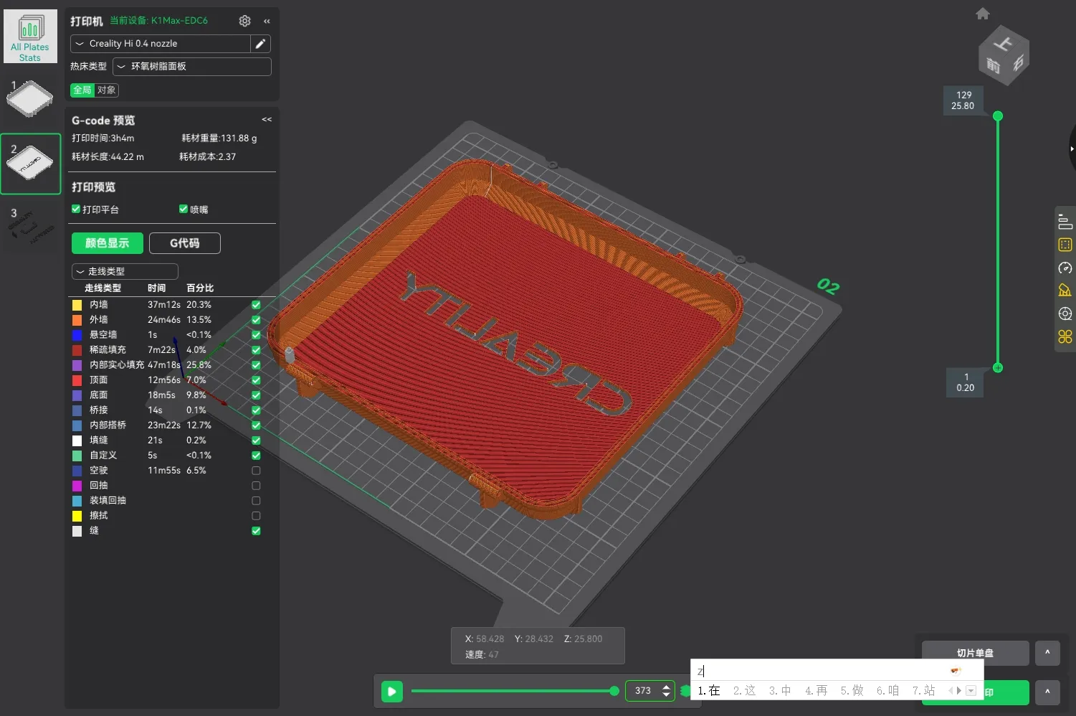Image resolution: width=1076 pixels, height=716 pixels.
Task: Select plate 2 thumbnail
Action: (x=30, y=164)
